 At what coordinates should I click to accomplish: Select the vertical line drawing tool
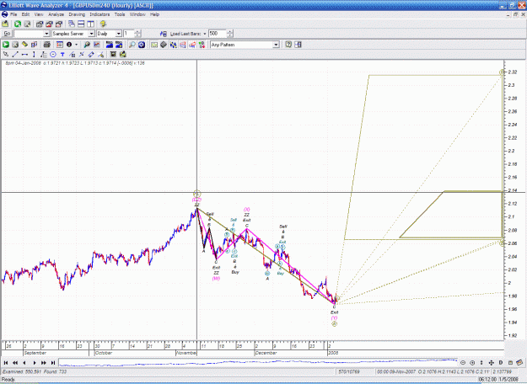(x=34, y=54)
